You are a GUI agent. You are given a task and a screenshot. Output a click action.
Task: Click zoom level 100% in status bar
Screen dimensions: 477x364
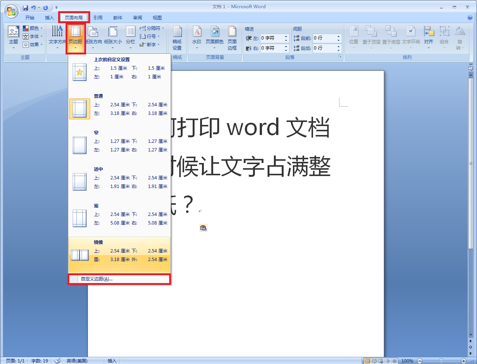click(x=407, y=361)
